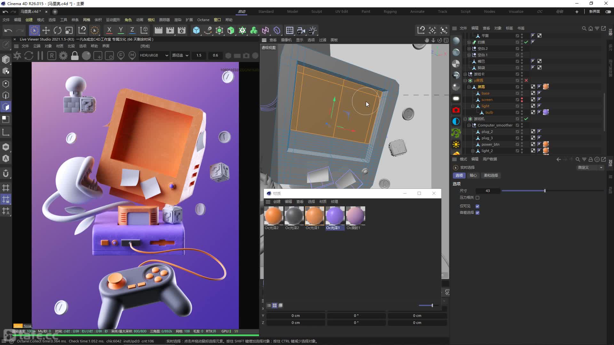
Task: Select the Oc漫射1 material swatch
Action: pos(355,216)
